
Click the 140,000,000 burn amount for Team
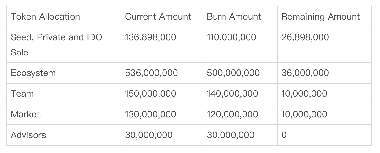pos(232,94)
